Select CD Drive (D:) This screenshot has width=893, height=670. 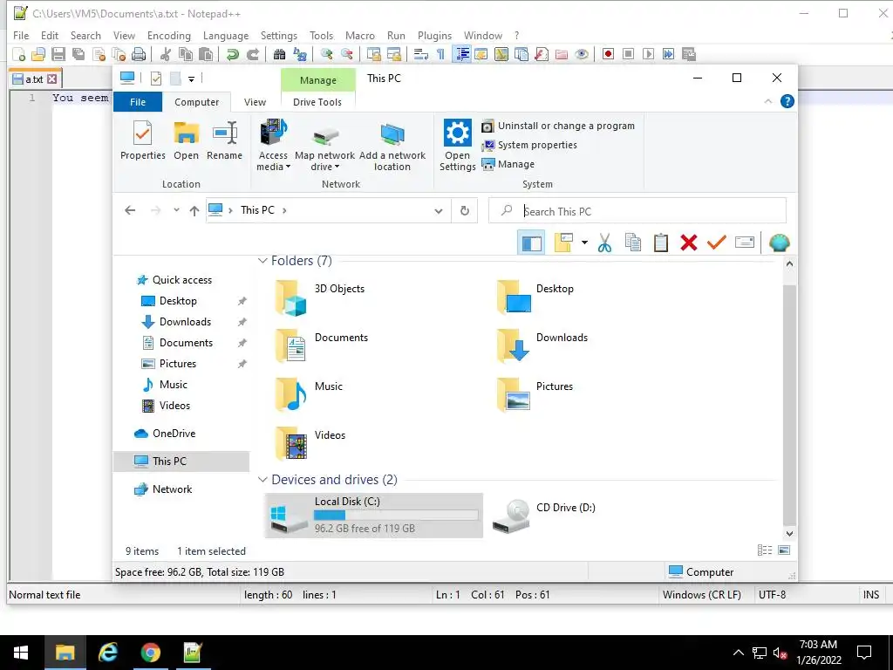pyautogui.click(x=544, y=516)
